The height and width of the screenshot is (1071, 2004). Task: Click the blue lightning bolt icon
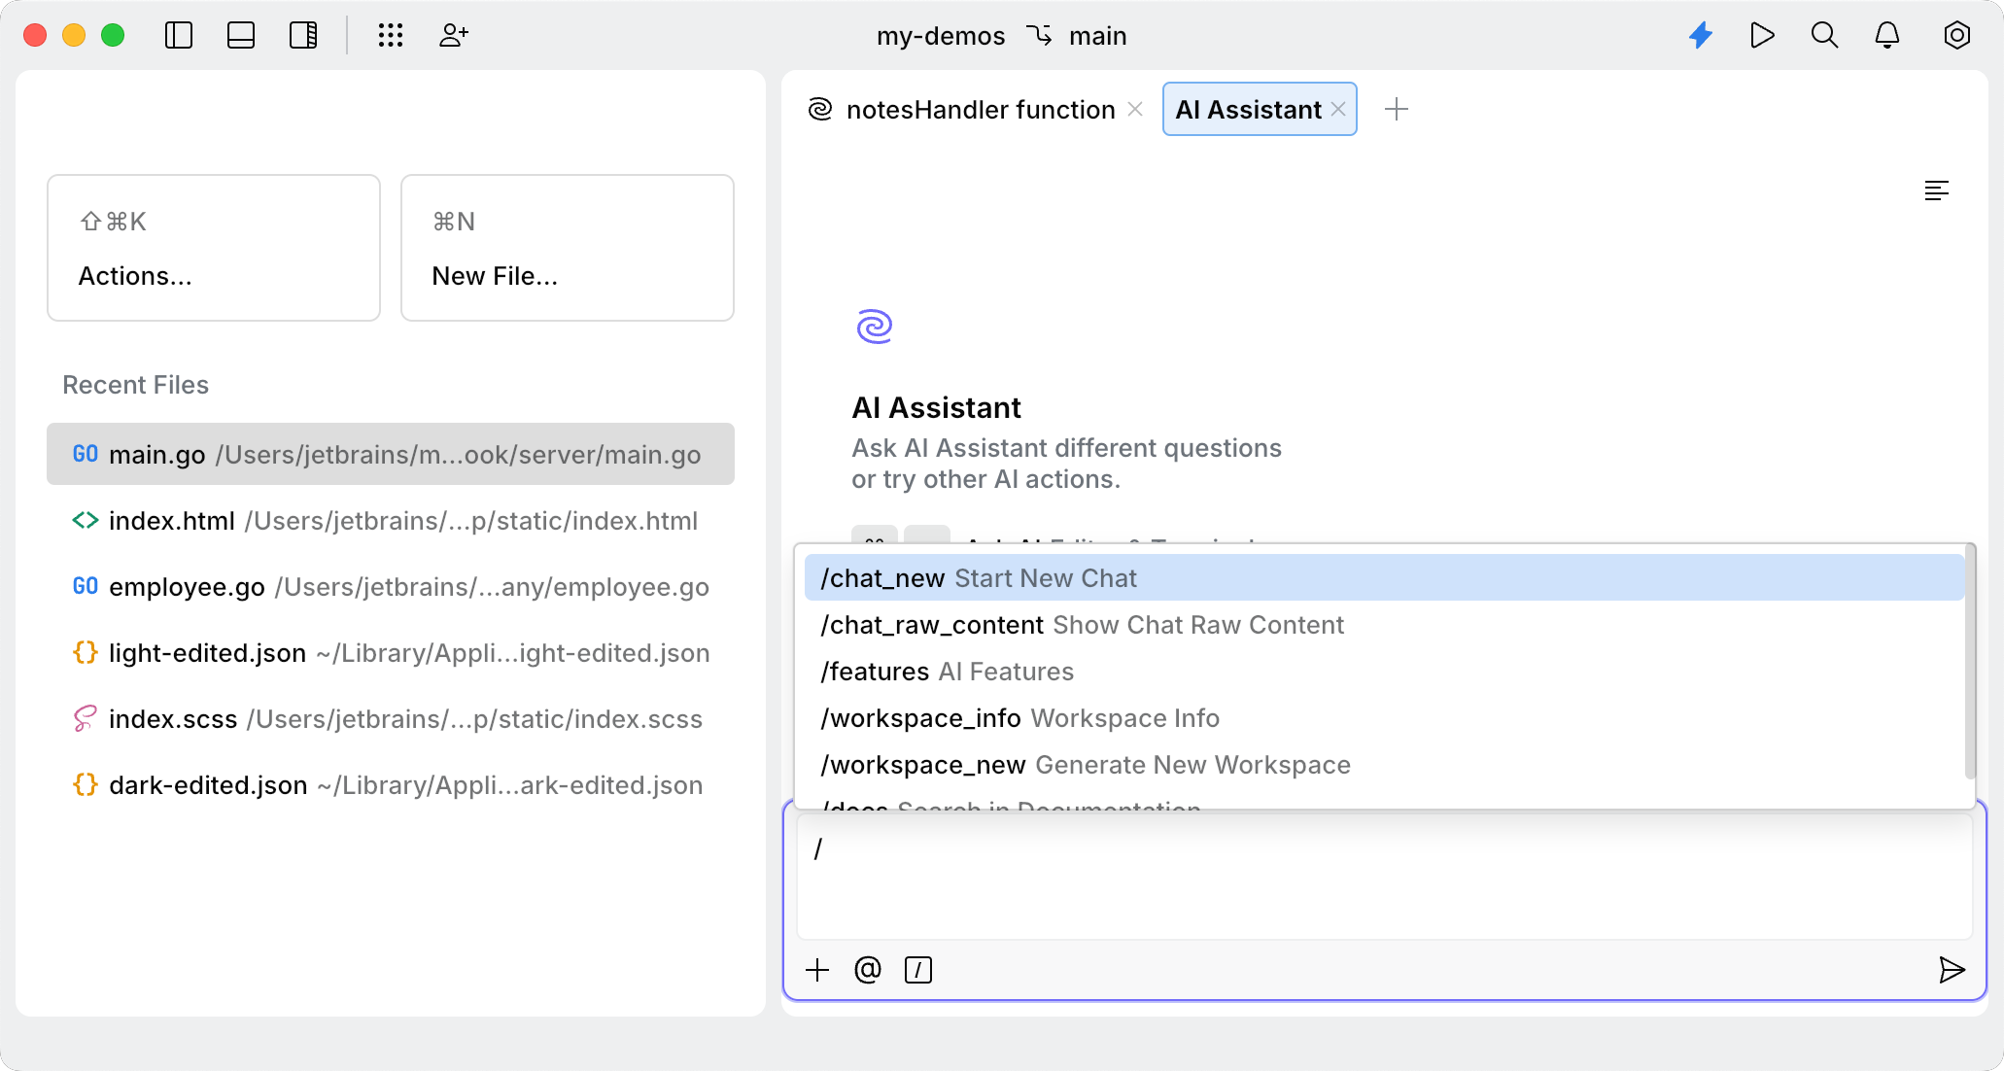click(1701, 36)
